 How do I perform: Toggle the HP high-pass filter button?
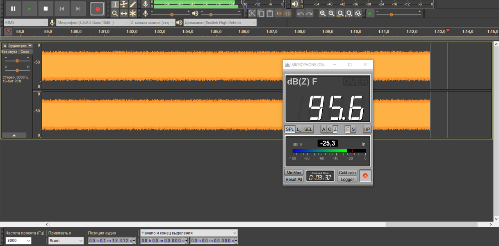pos(367,129)
